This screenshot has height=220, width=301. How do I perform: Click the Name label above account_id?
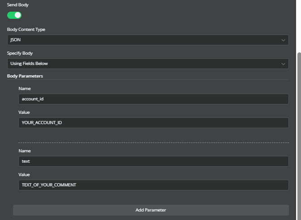point(25,89)
